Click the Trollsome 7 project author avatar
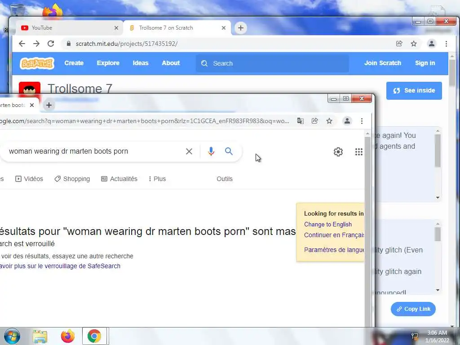 30,88
